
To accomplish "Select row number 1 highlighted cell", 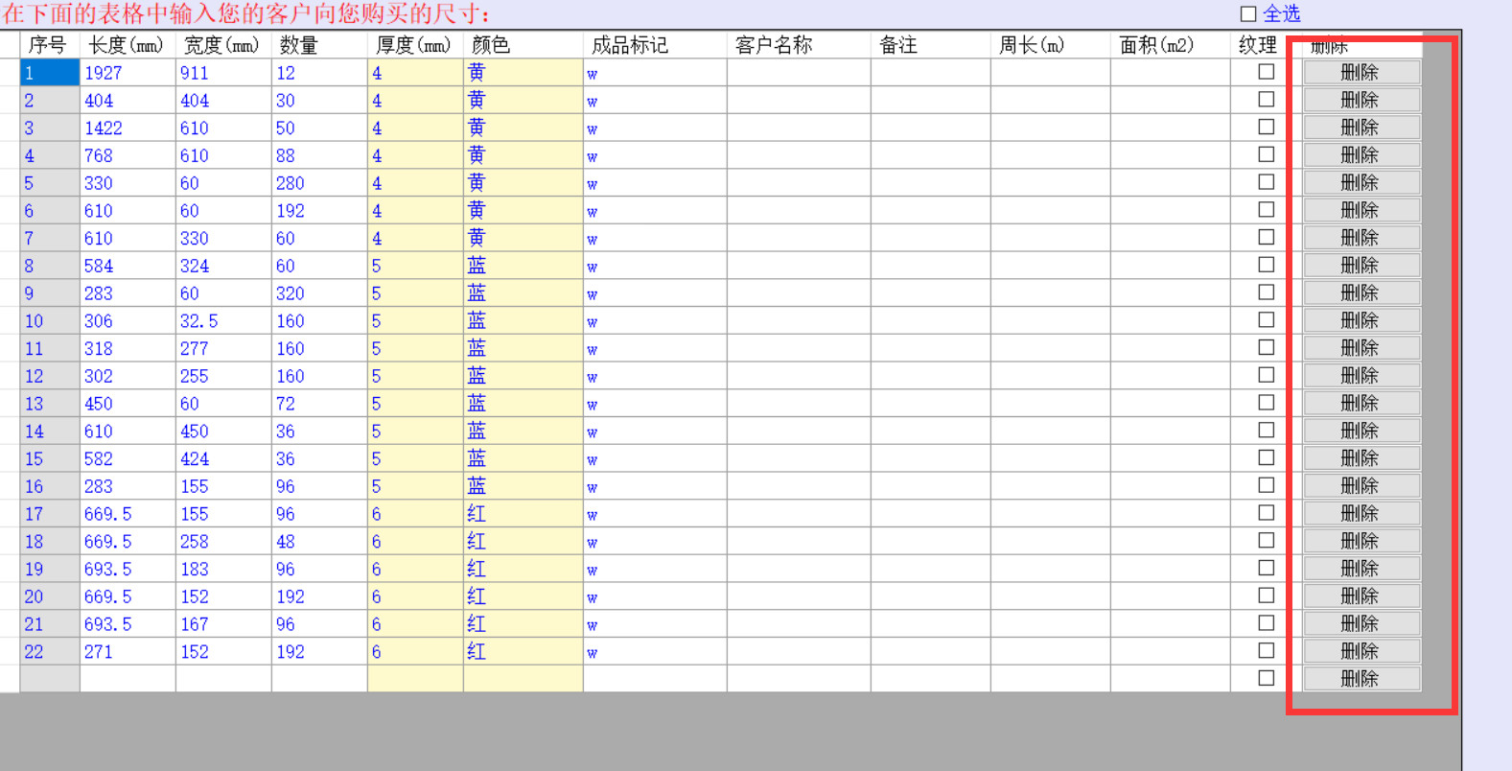I will (50, 73).
